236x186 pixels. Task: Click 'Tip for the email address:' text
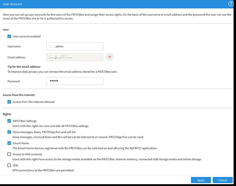(x=24, y=67)
